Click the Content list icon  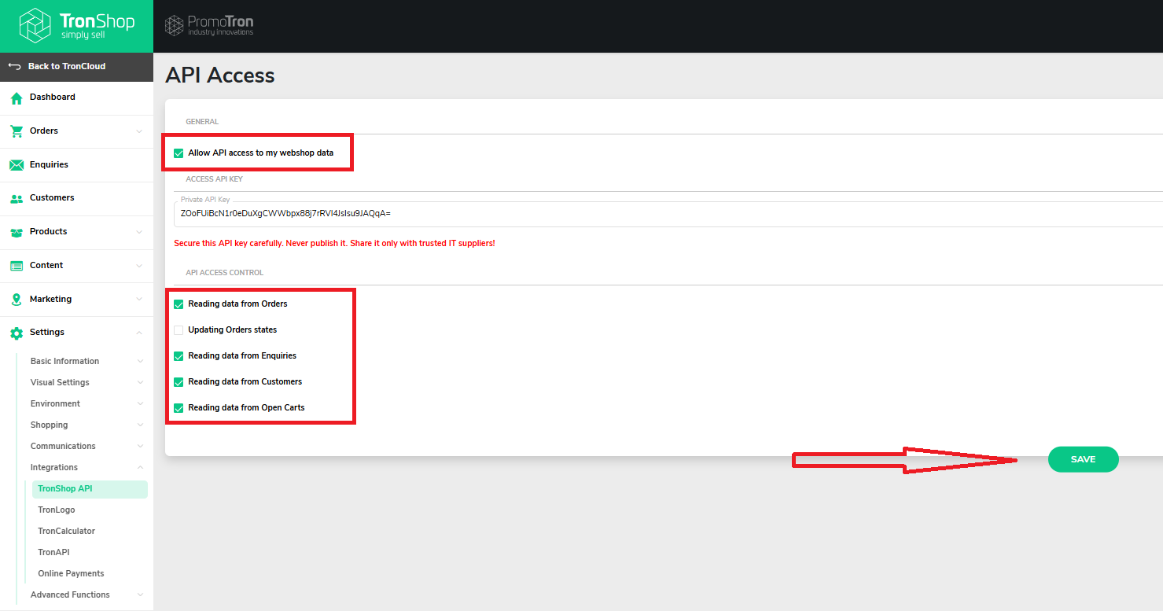point(16,266)
